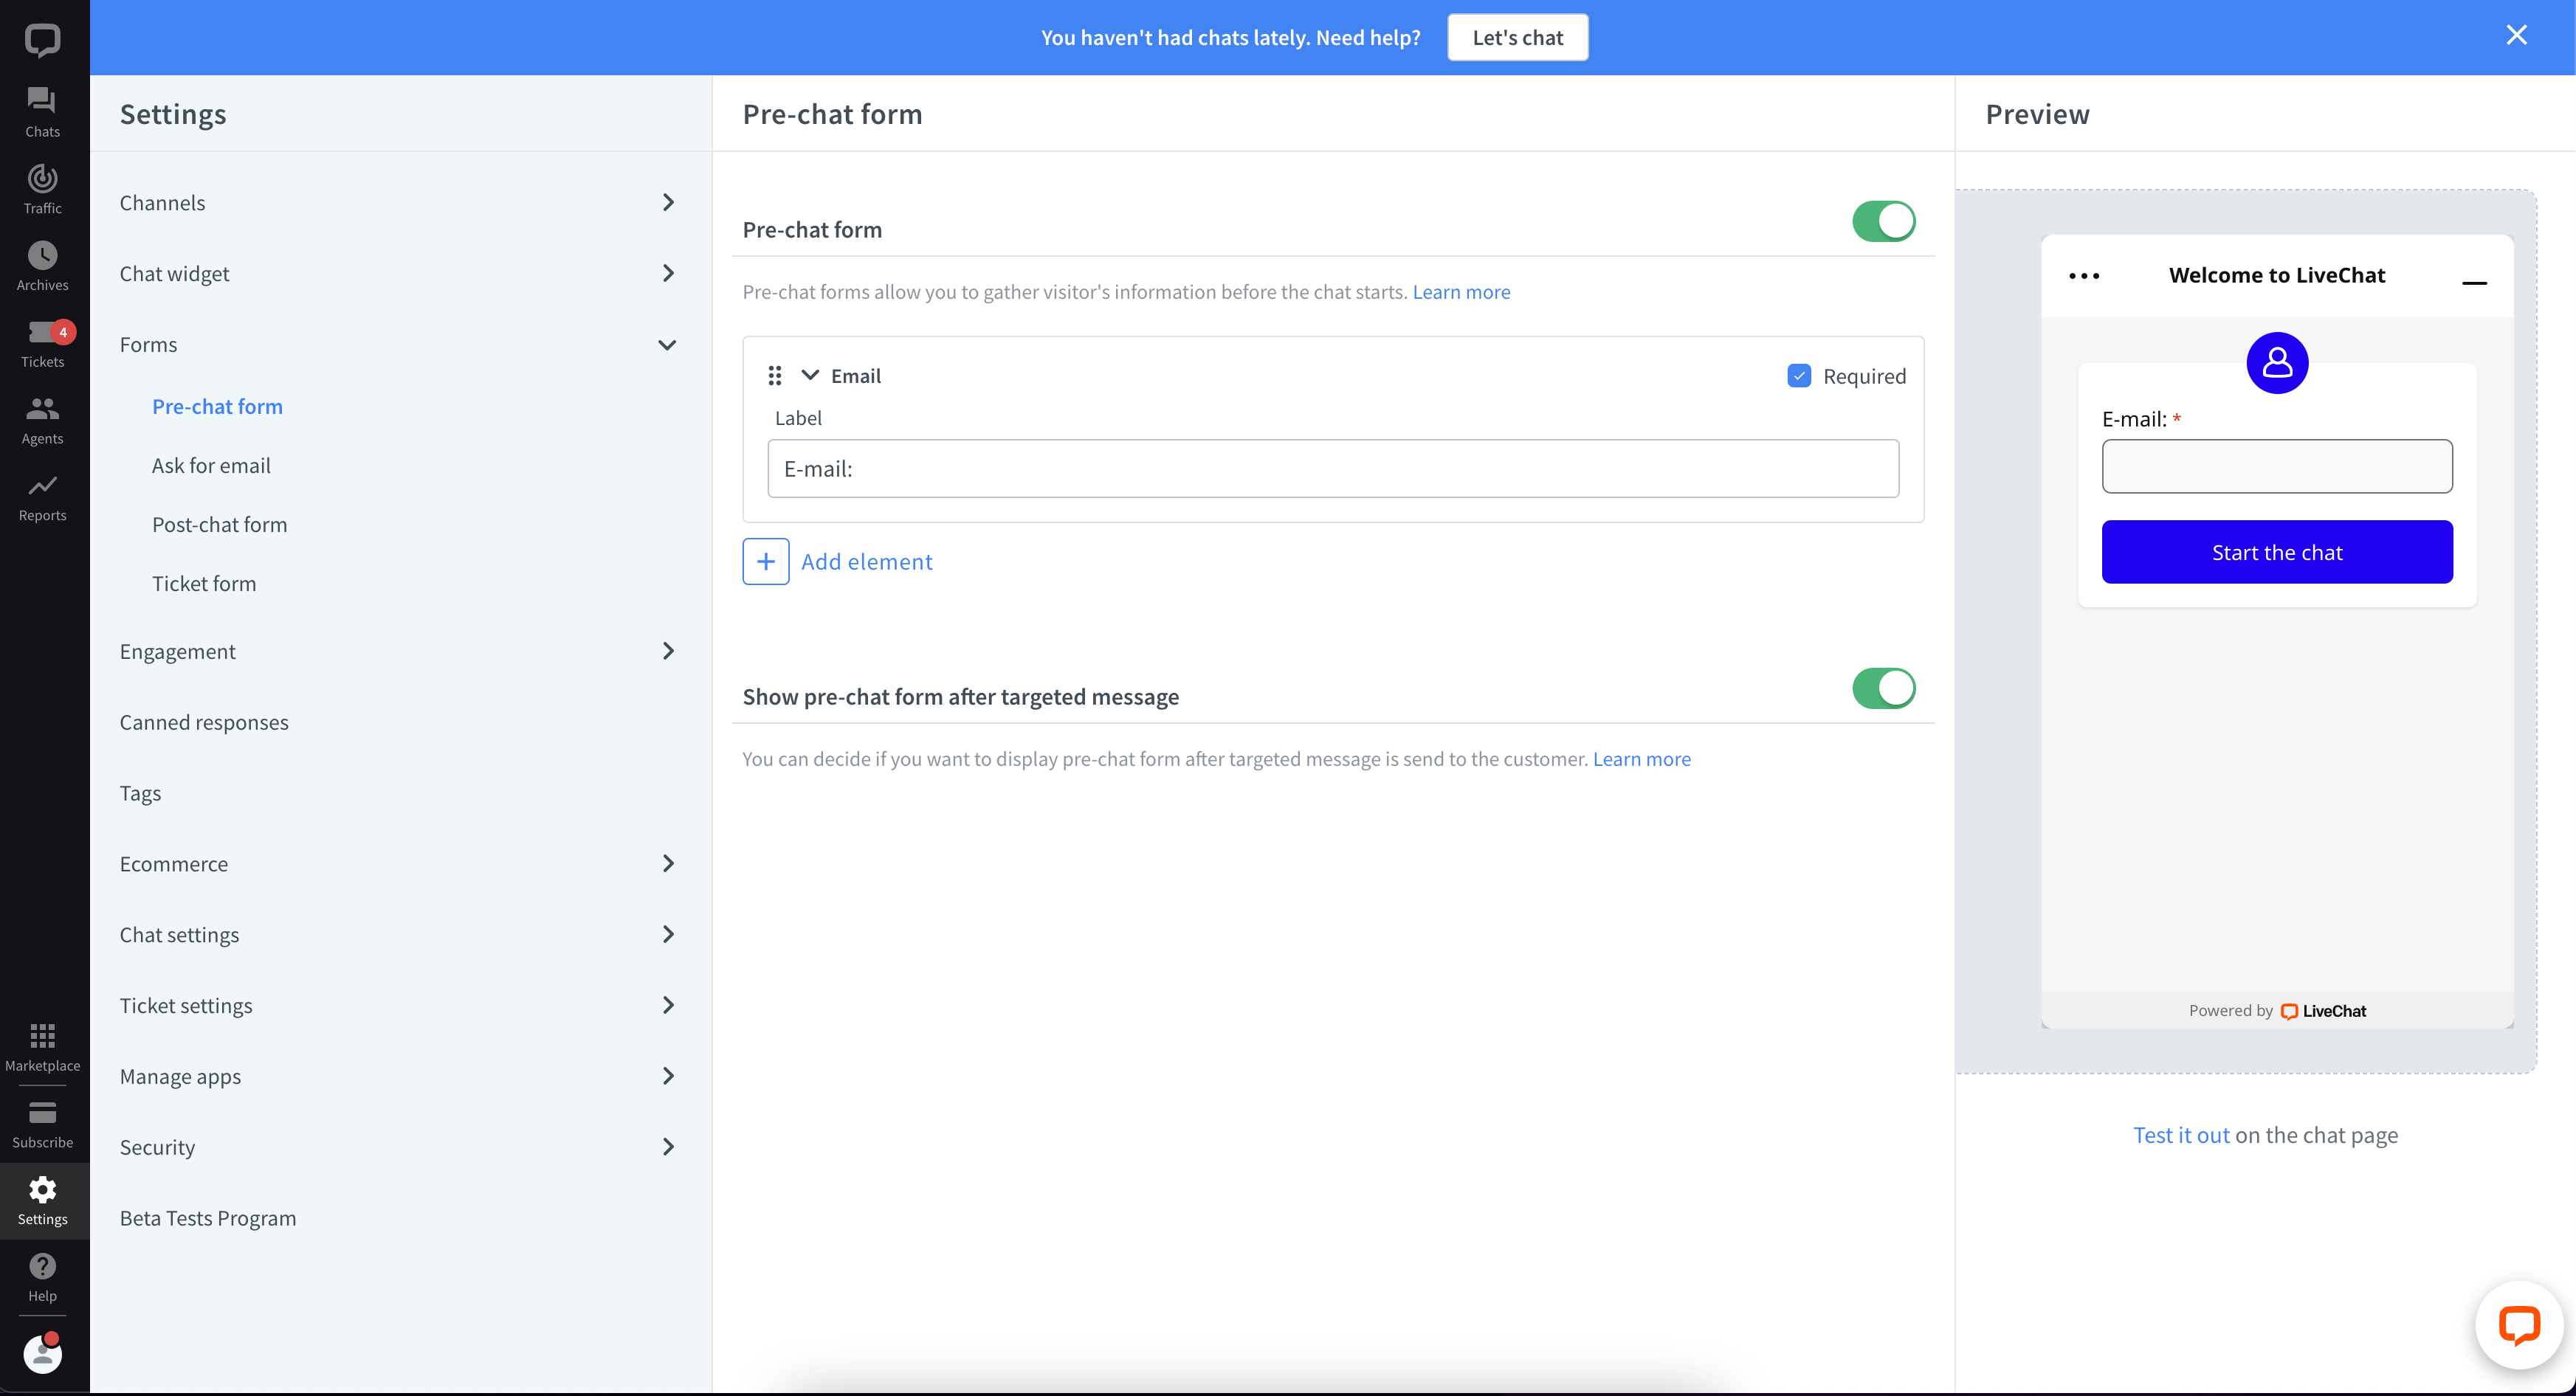Open the Chats section
The height and width of the screenshot is (1396, 2576).
pyautogui.click(x=42, y=112)
